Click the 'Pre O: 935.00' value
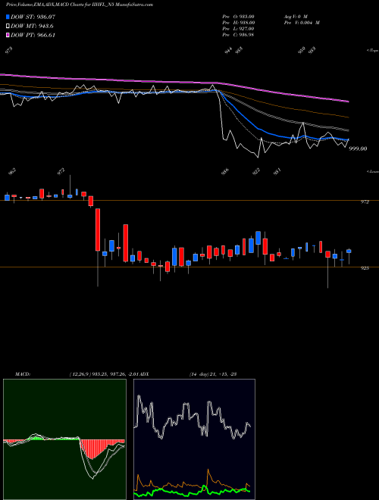Image resolution: width=379 pixels, height=500 pixels. [x=238, y=17]
